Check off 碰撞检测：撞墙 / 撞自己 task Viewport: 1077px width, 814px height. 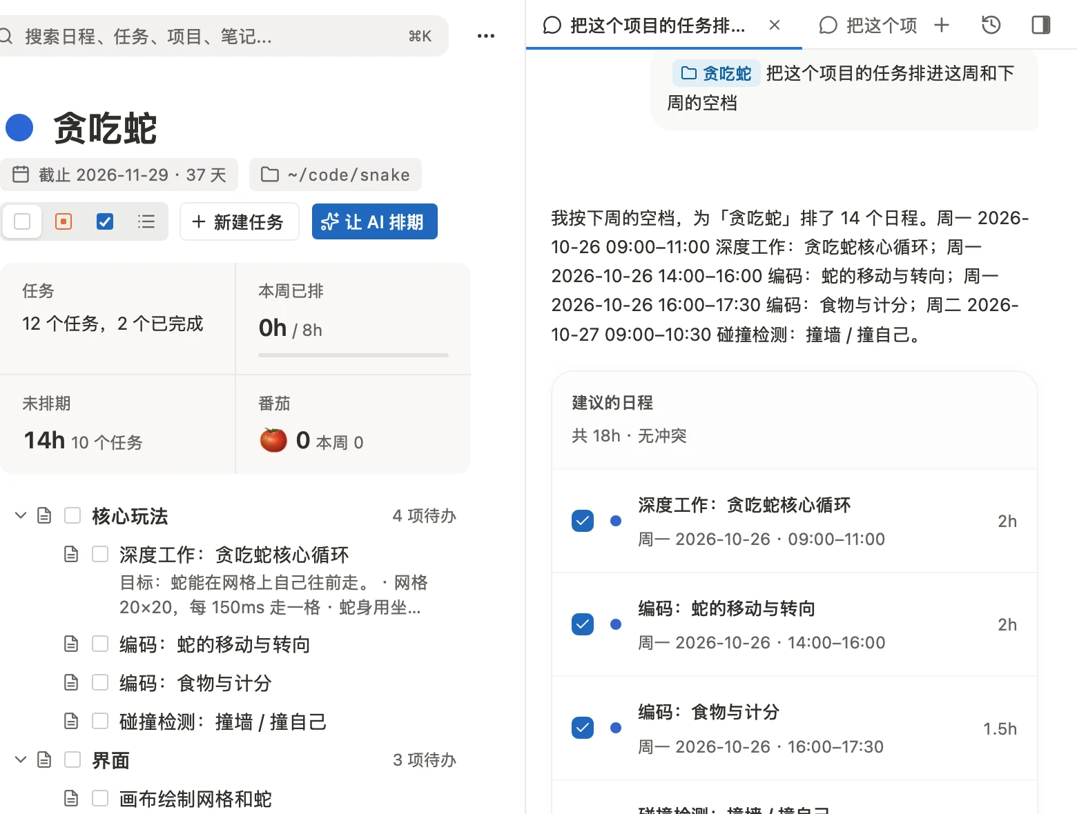[100, 721]
